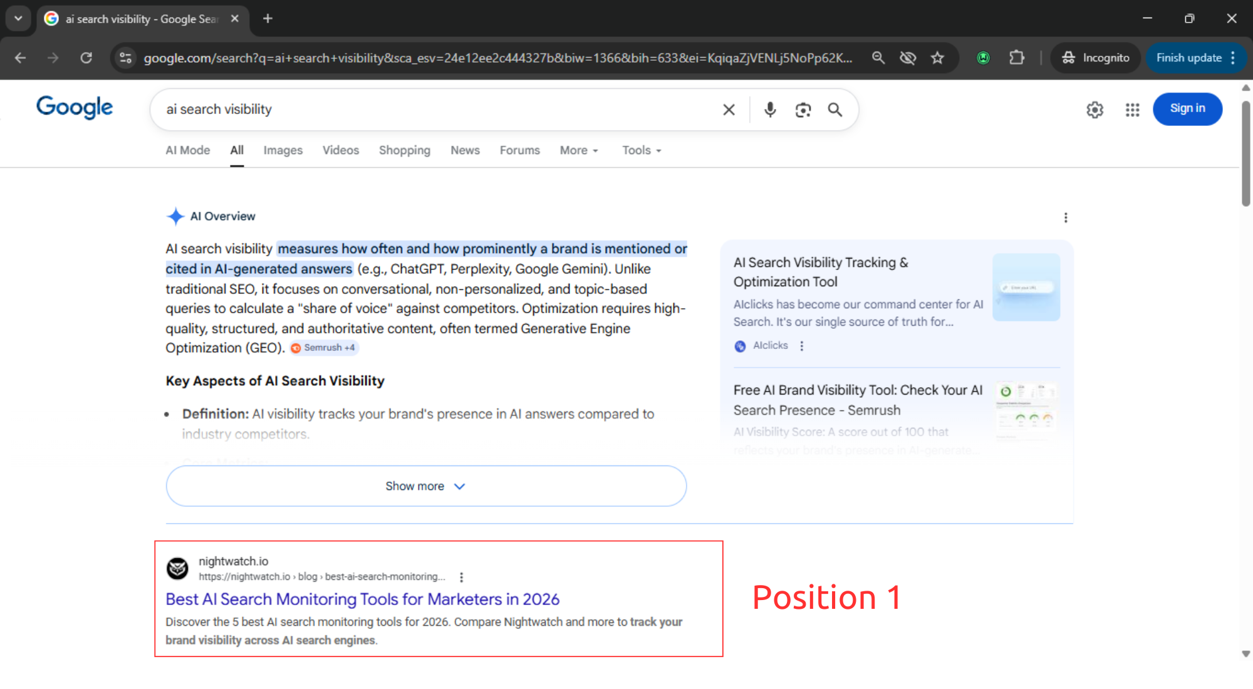The width and height of the screenshot is (1253, 689).
Task: Activate voice search with the microphone icon
Action: coord(769,109)
